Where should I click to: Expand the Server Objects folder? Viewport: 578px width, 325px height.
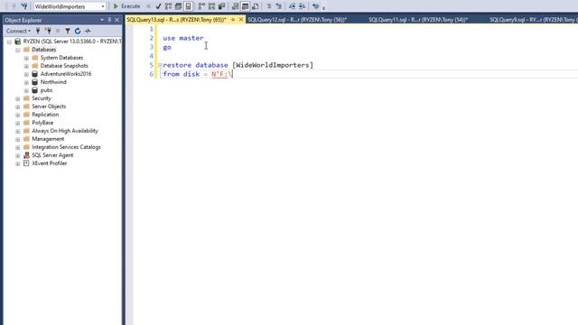pos(18,107)
